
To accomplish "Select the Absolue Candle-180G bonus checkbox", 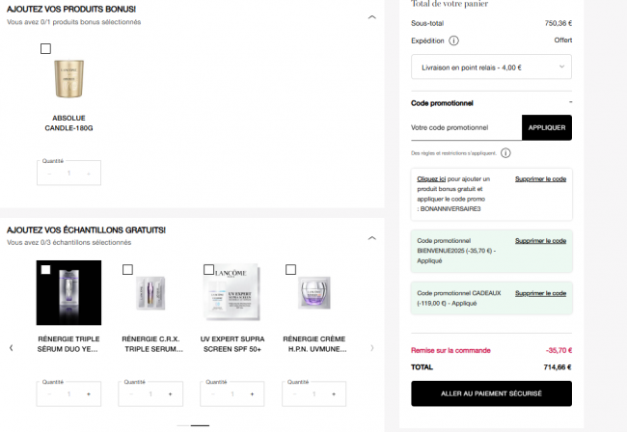I will (x=46, y=48).
